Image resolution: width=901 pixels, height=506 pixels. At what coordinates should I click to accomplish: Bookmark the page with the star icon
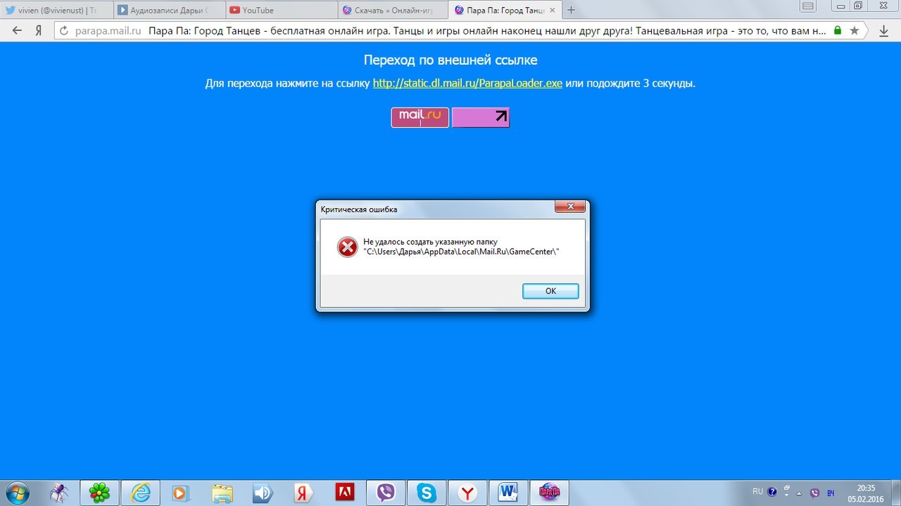[855, 31]
